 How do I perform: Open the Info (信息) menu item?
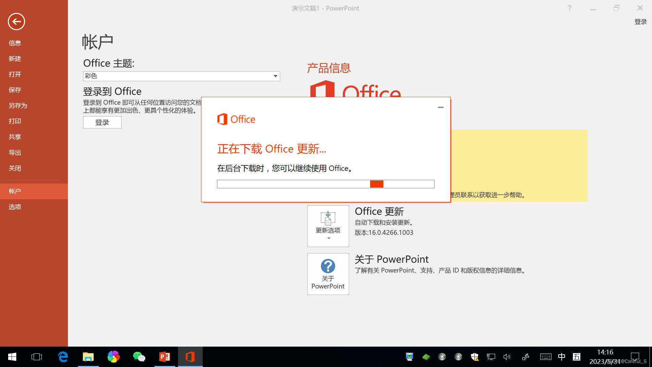point(15,43)
